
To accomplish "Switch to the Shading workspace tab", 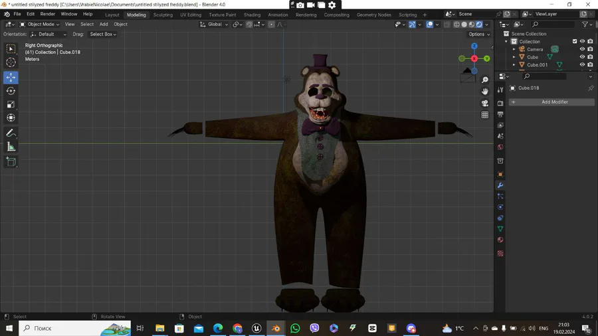I will click(x=252, y=15).
